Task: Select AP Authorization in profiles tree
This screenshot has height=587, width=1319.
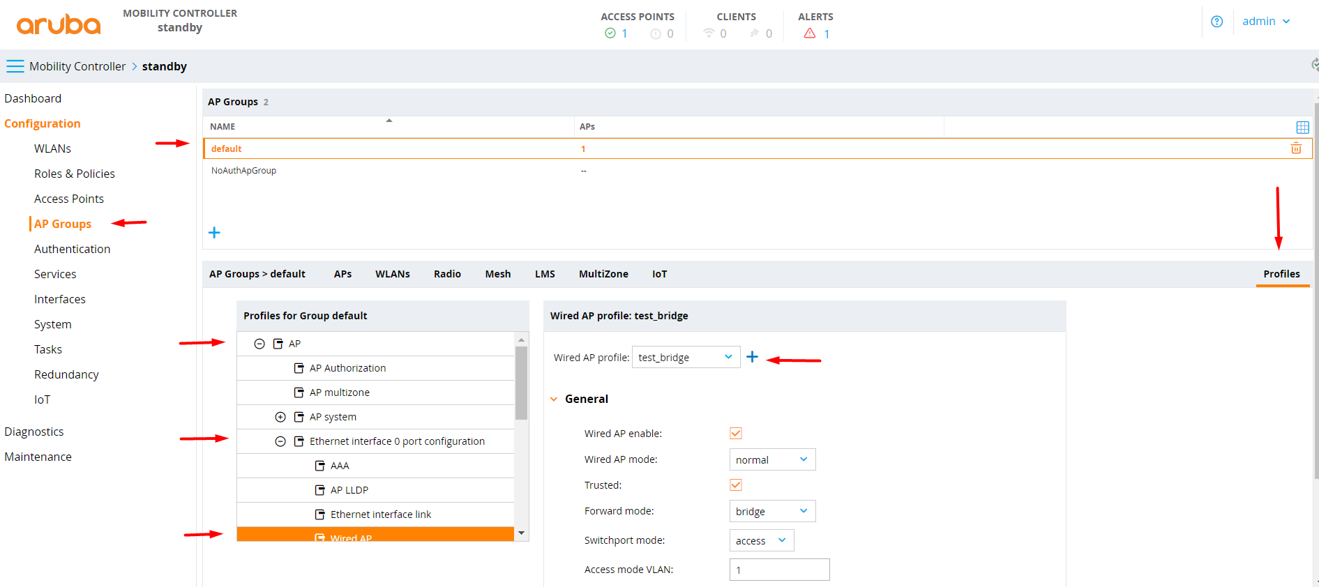Action: click(376, 368)
